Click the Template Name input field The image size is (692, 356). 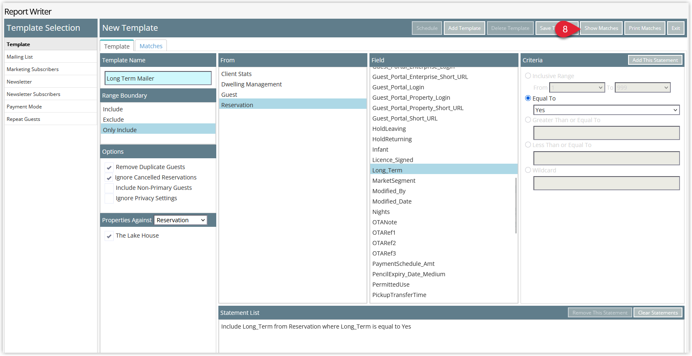click(158, 78)
